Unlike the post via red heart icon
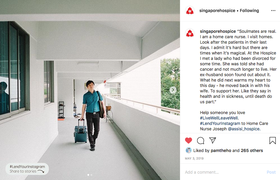 (x=188, y=141)
